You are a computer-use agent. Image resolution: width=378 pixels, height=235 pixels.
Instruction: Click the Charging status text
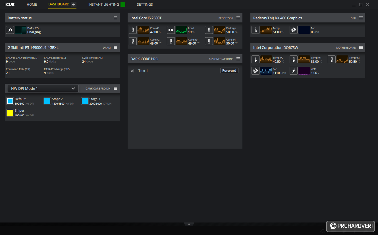point(34,32)
